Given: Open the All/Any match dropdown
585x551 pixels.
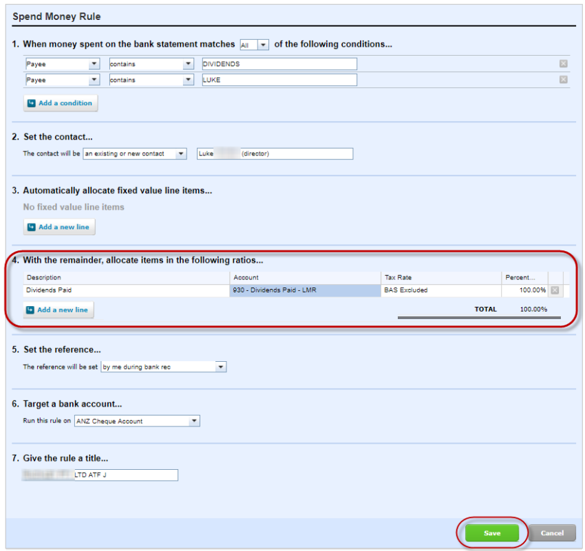Looking at the screenshot, I should (x=254, y=45).
